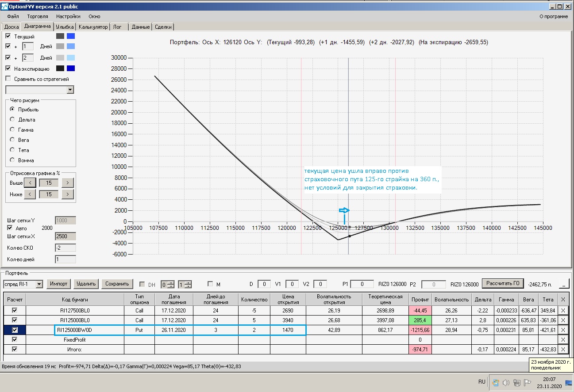The height and width of the screenshot is (392, 574).
Task: Open the Торговля menu
Action: [x=38, y=16]
